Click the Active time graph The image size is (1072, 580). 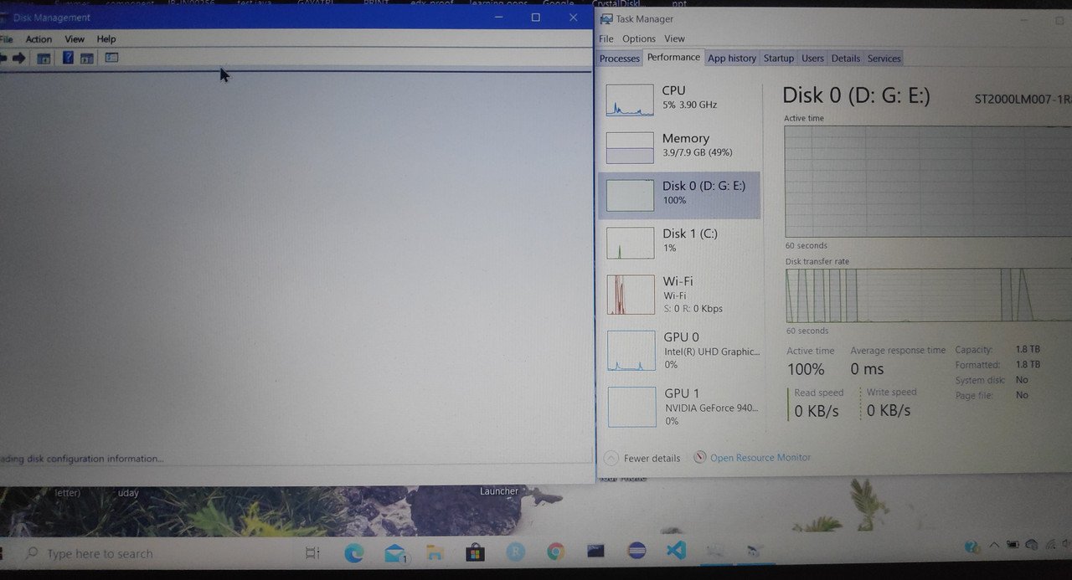[x=928, y=182]
